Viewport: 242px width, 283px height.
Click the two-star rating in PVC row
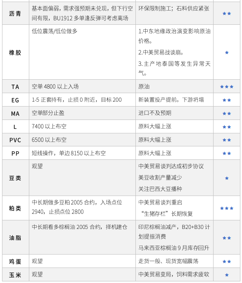click(x=227, y=140)
